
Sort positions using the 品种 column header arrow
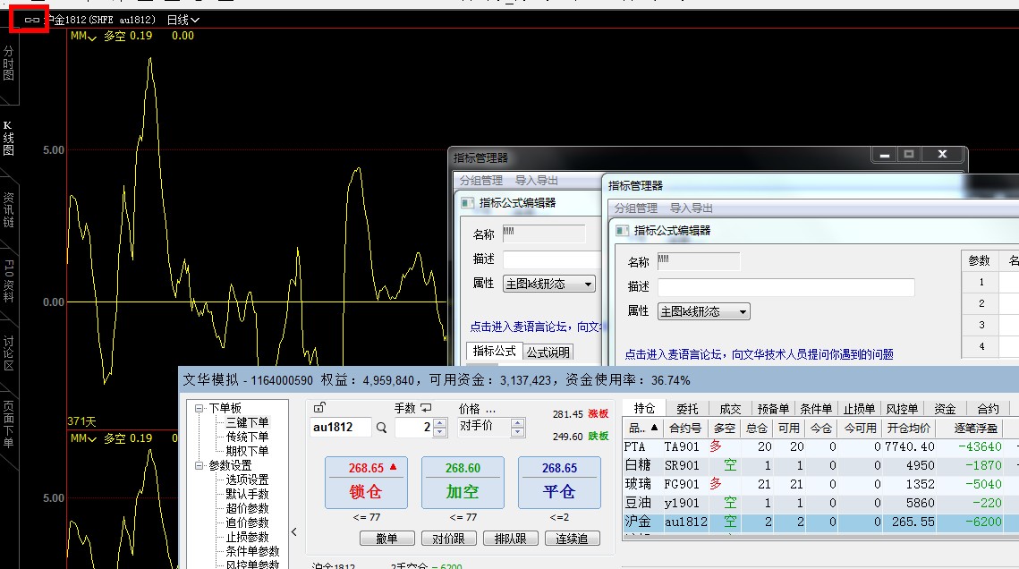pyautogui.click(x=654, y=428)
